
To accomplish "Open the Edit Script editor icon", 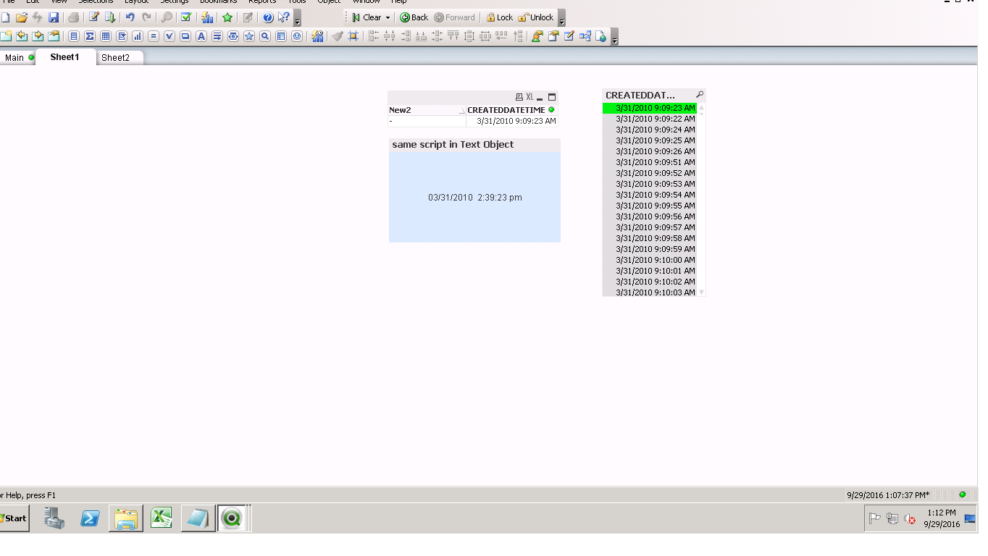I will 94,17.
